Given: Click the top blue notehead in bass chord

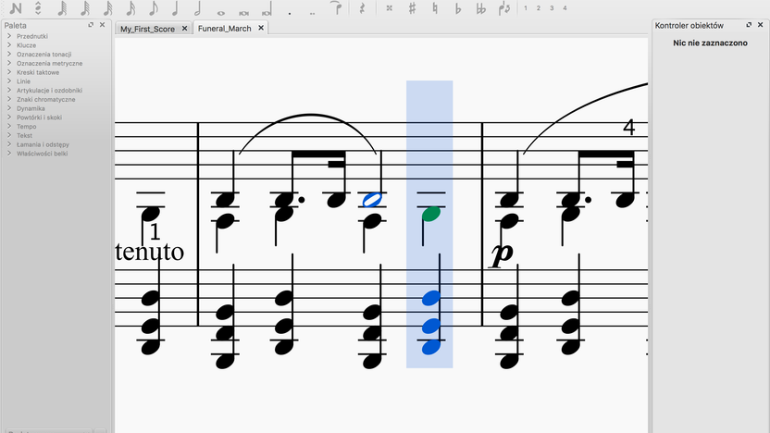Looking at the screenshot, I should coord(431,298).
